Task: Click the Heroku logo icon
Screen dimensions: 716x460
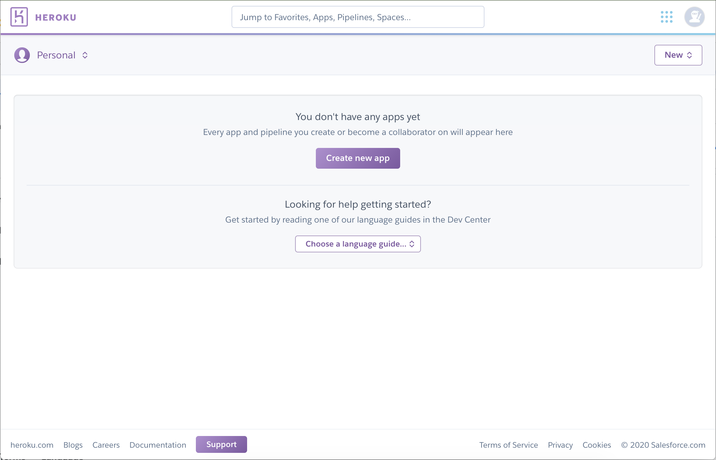Action: point(19,16)
